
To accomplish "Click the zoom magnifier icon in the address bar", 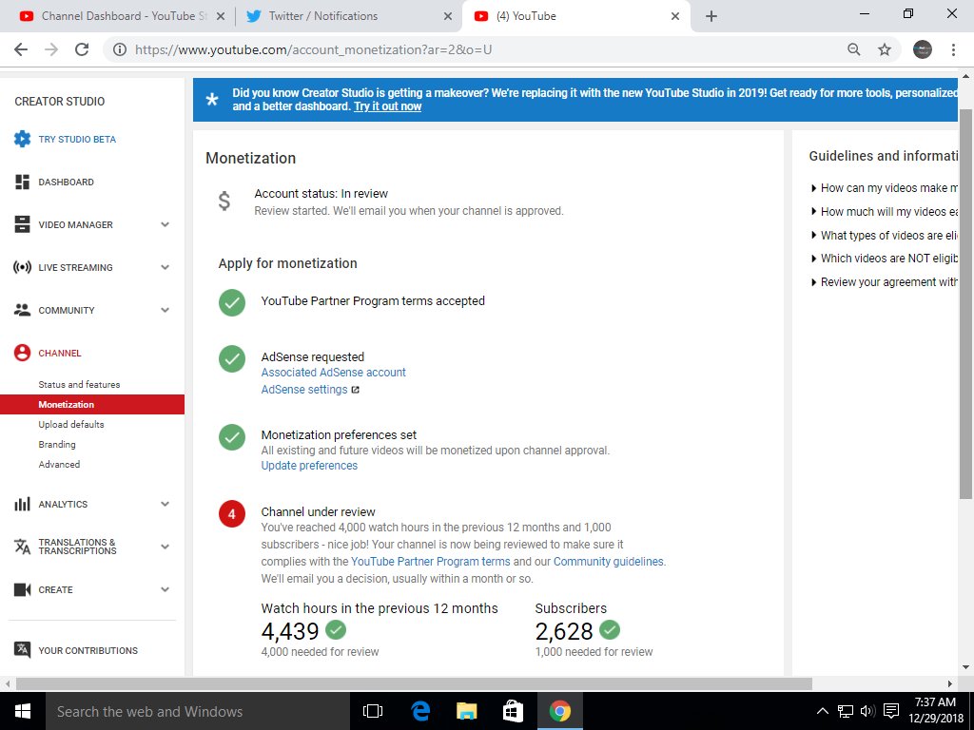I will [854, 49].
